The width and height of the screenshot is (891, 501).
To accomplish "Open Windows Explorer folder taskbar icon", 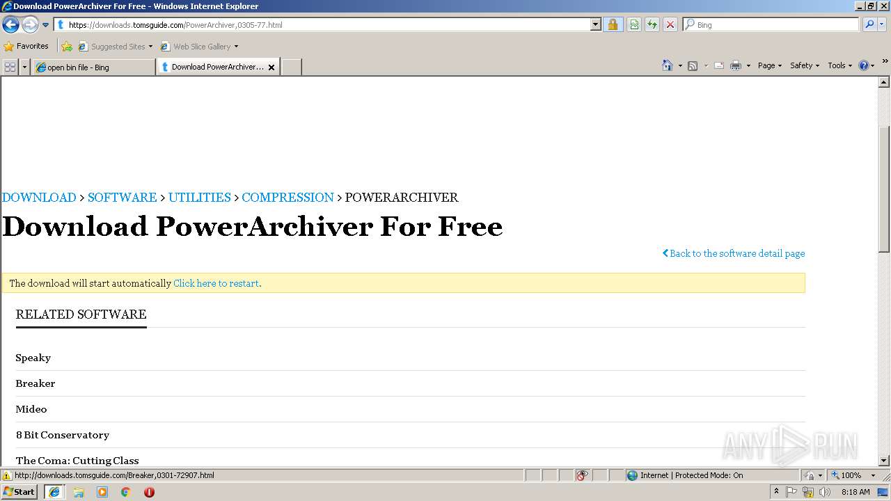I will [79, 492].
